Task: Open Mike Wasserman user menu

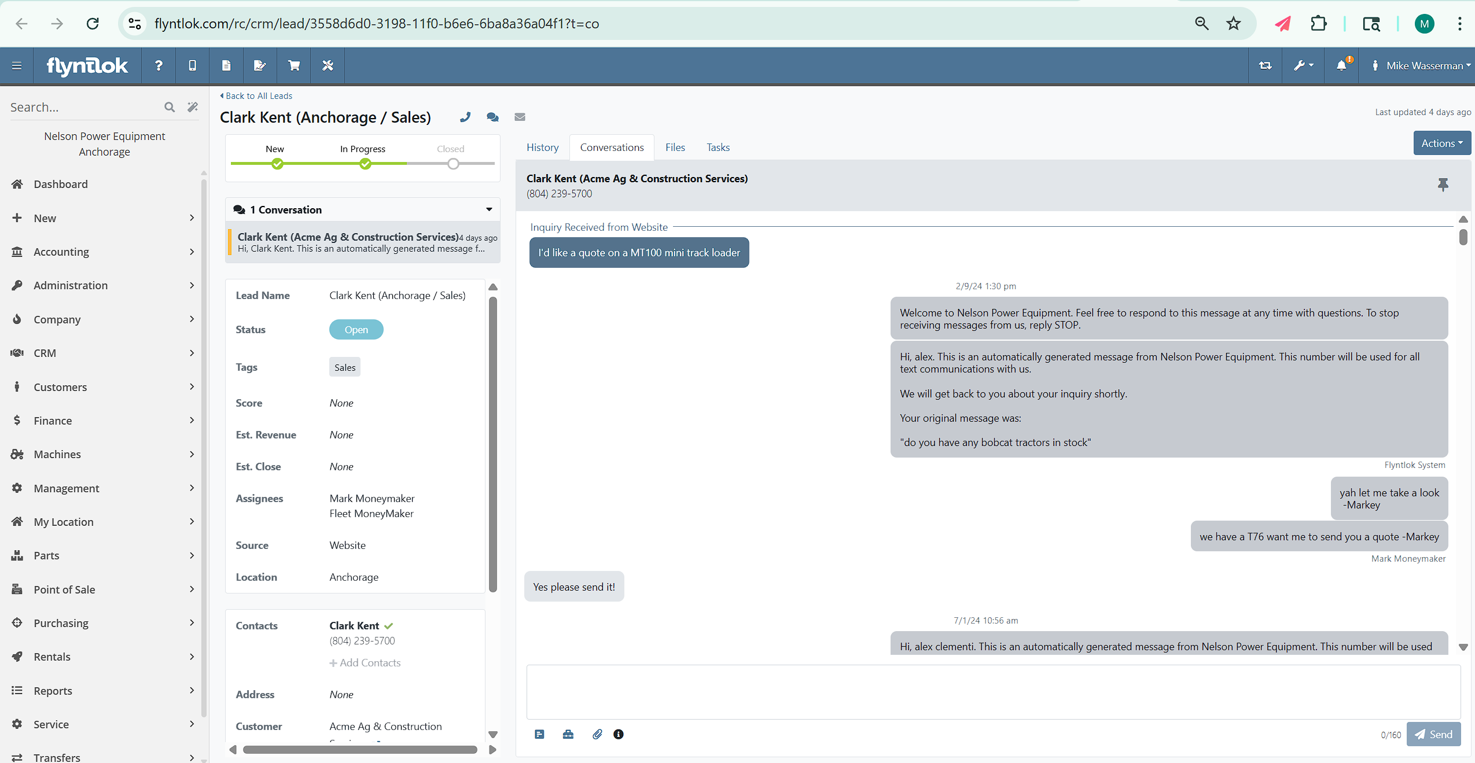Action: pos(1422,66)
